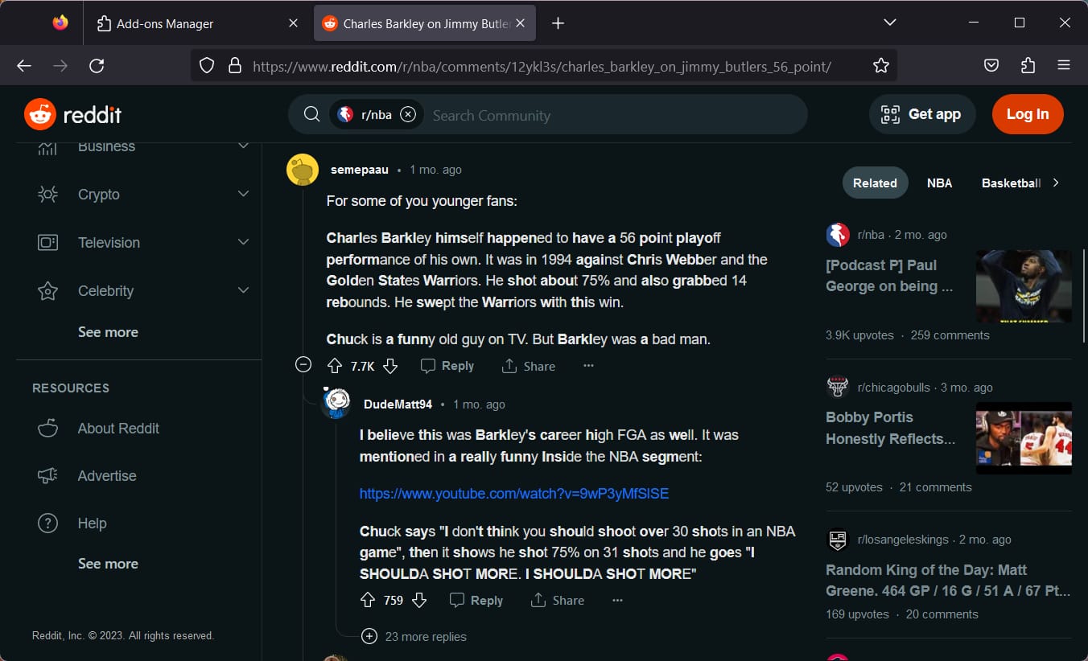Reply to the semepaau comment
Viewport: 1088px width, 661px height.
pos(447,366)
